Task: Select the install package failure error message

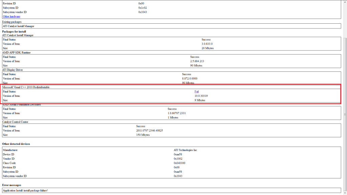Action: (x=25, y=190)
